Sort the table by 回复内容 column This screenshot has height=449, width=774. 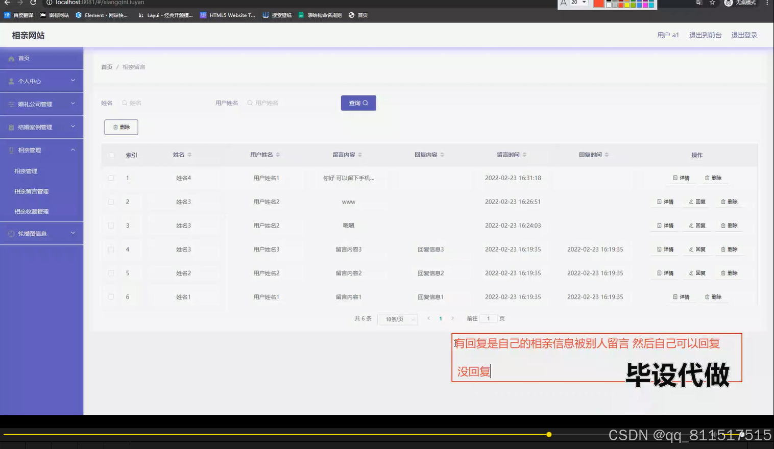coord(442,155)
